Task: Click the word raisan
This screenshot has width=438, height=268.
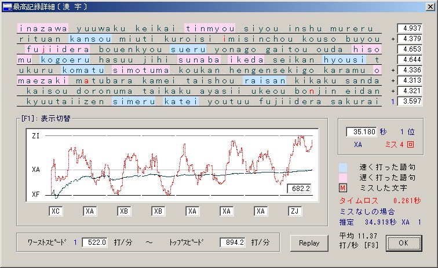Action: point(265,80)
